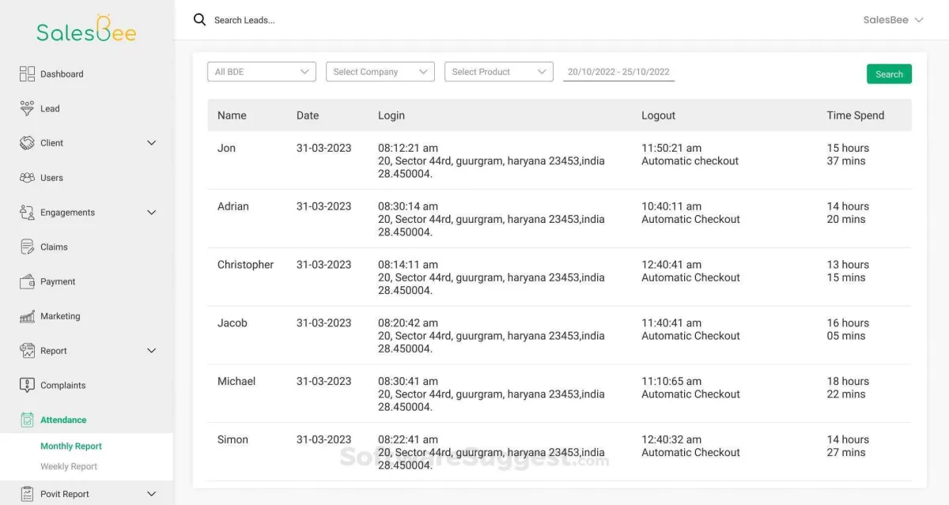Screen dimensions: 949x505
Task: Open the Select Product dropdown
Action: coord(498,72)
